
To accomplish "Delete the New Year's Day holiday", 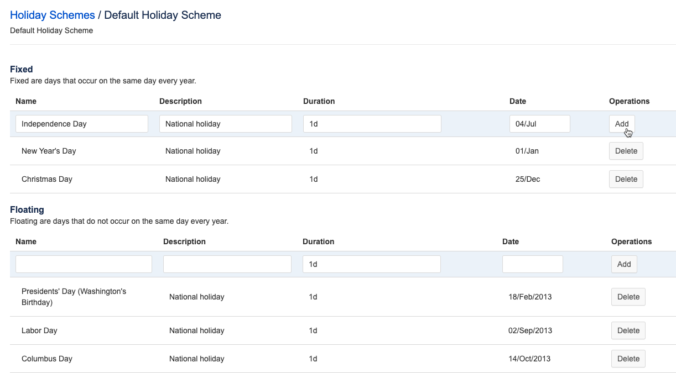I will [x=626, y=151].
